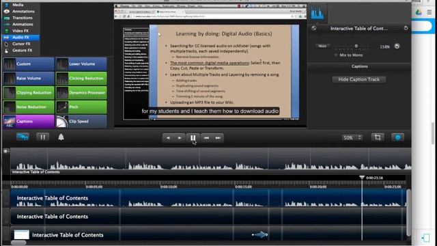Adjust the audio gain slider handle
The image size is (437, 246).
point(356,46)
